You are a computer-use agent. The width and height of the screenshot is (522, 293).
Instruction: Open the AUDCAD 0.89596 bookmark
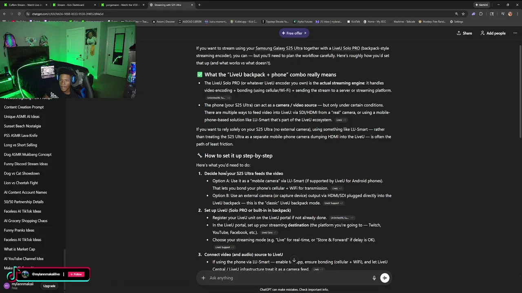click(189, 22)
